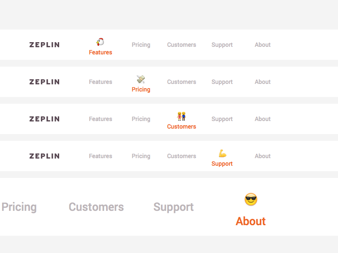Click the ZEPLIN logo in the bottom navbar

(x=44, y=156)
